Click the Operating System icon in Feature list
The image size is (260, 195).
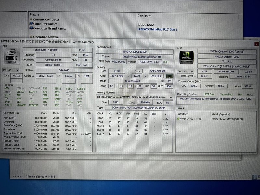pos(31,37)
